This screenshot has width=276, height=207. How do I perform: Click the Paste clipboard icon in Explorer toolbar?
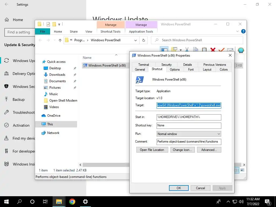(204, 50)
